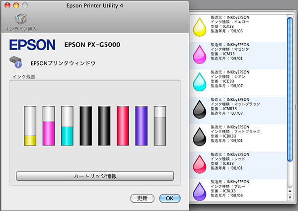Select the gloss optimizer gray ink bar
The width and height of the screenshot is (298, 211).
[160, 126]
